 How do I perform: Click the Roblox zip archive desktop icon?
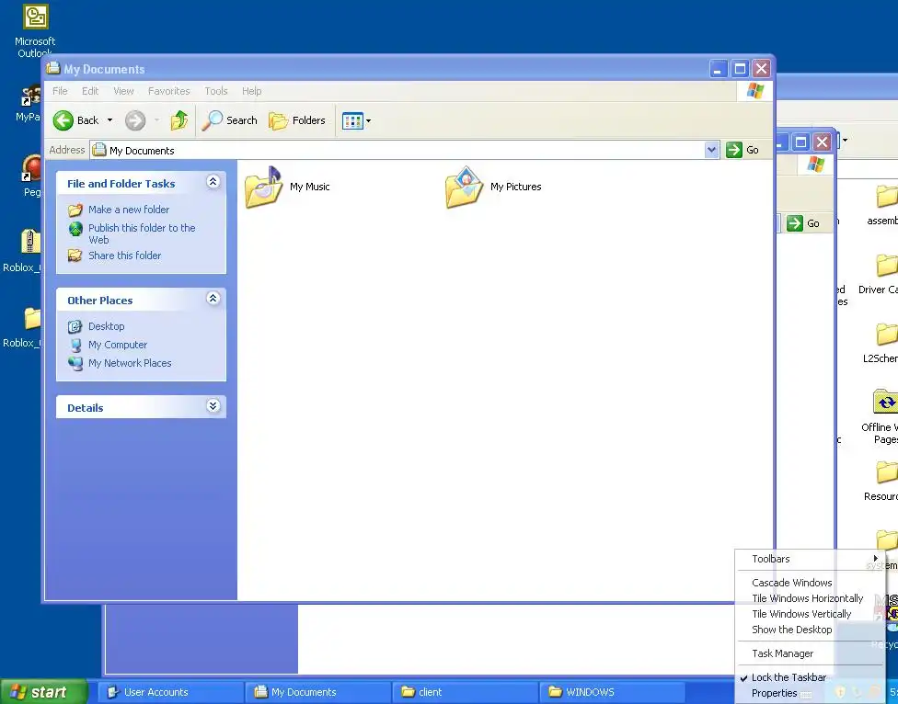[30, 242]
